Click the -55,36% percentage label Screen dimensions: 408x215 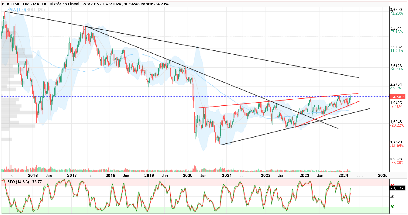pos(397,163)
